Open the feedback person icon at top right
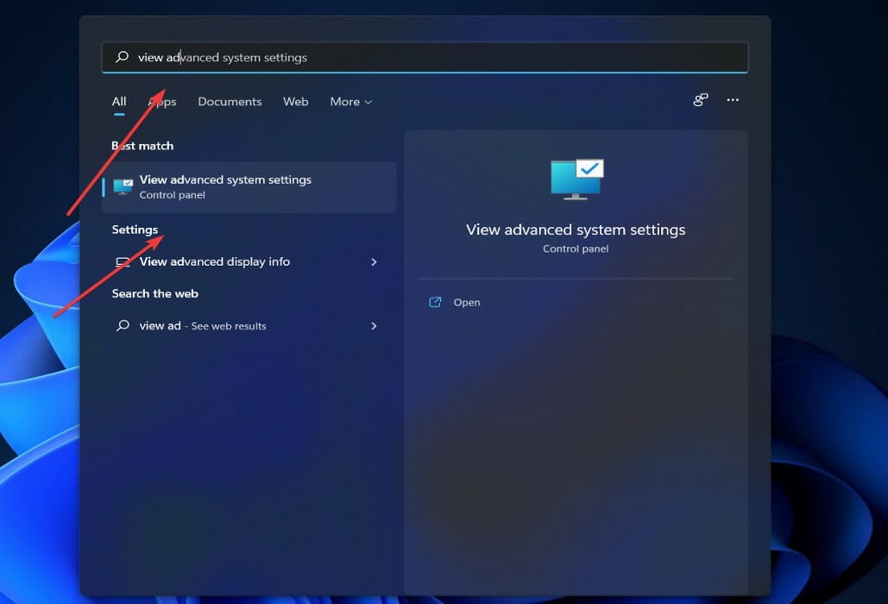The image size is (888, 604). pos(699,99)
